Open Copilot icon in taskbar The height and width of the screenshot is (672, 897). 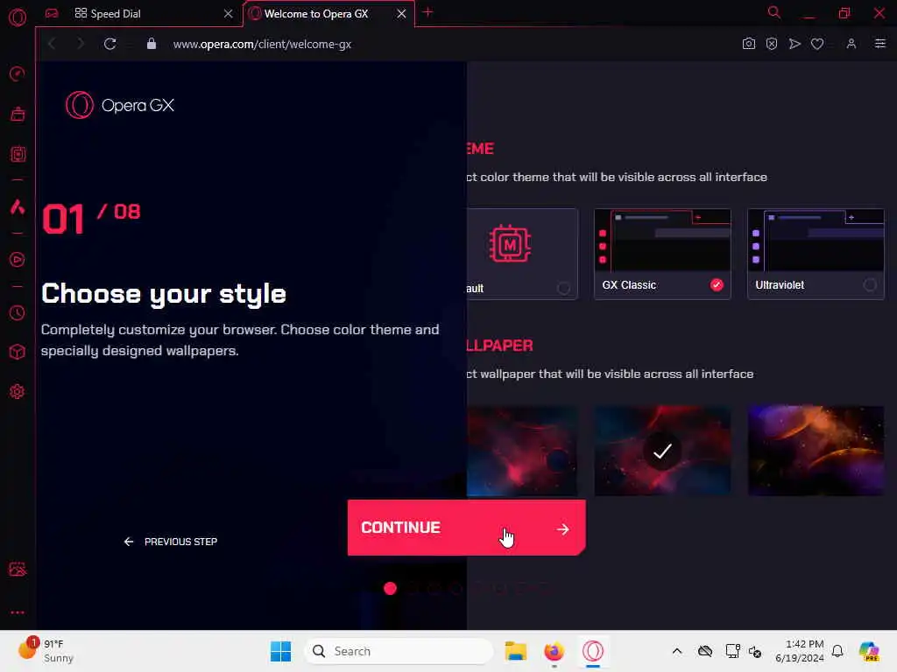(869, 651)
